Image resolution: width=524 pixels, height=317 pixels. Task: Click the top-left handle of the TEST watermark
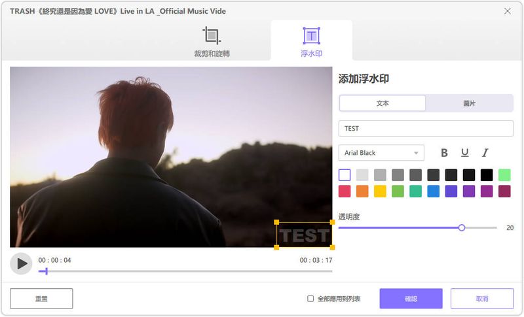pos(276,222)
